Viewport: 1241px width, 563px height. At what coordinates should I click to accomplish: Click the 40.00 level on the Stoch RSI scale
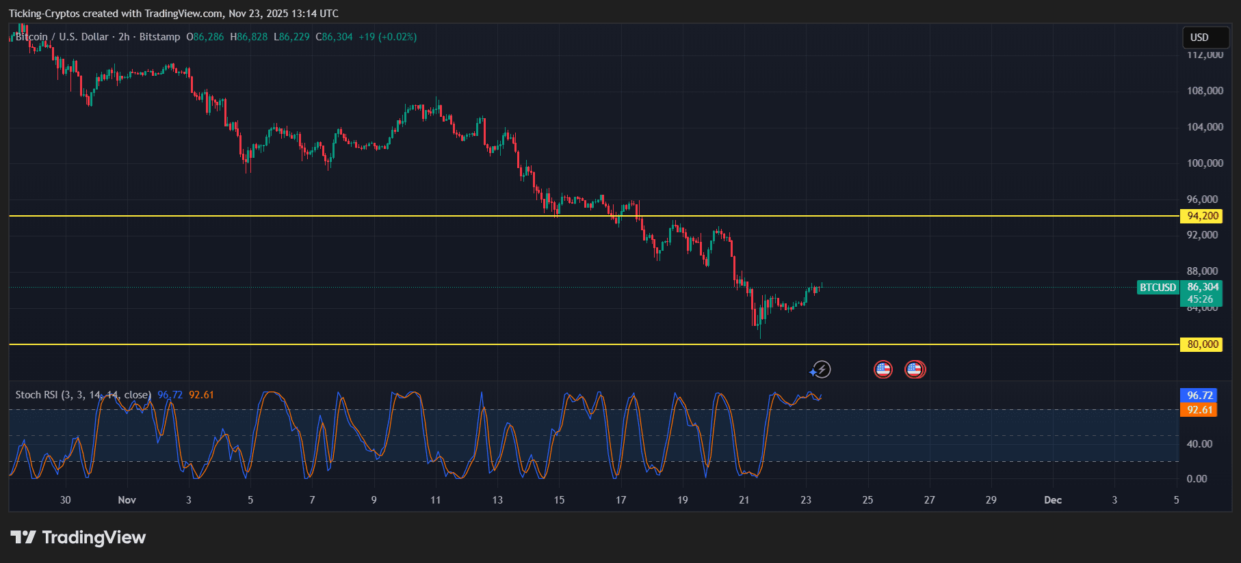pos(1199,444)
